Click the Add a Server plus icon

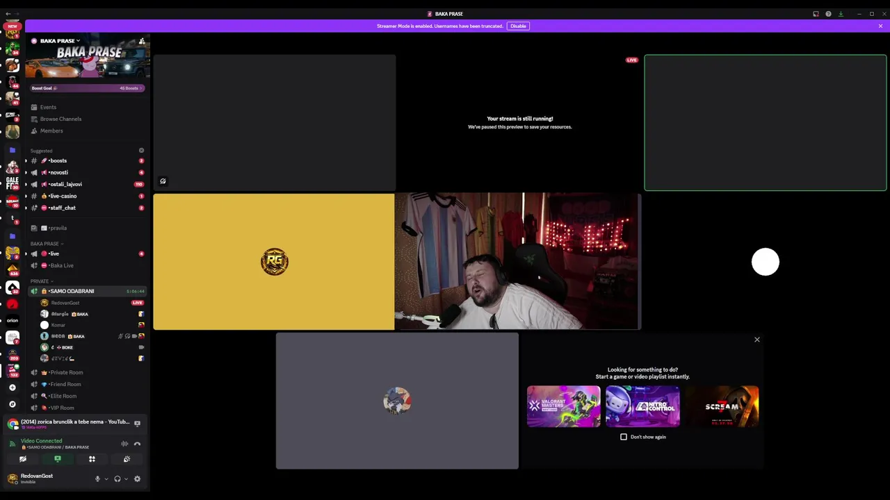tap(12, 387)
